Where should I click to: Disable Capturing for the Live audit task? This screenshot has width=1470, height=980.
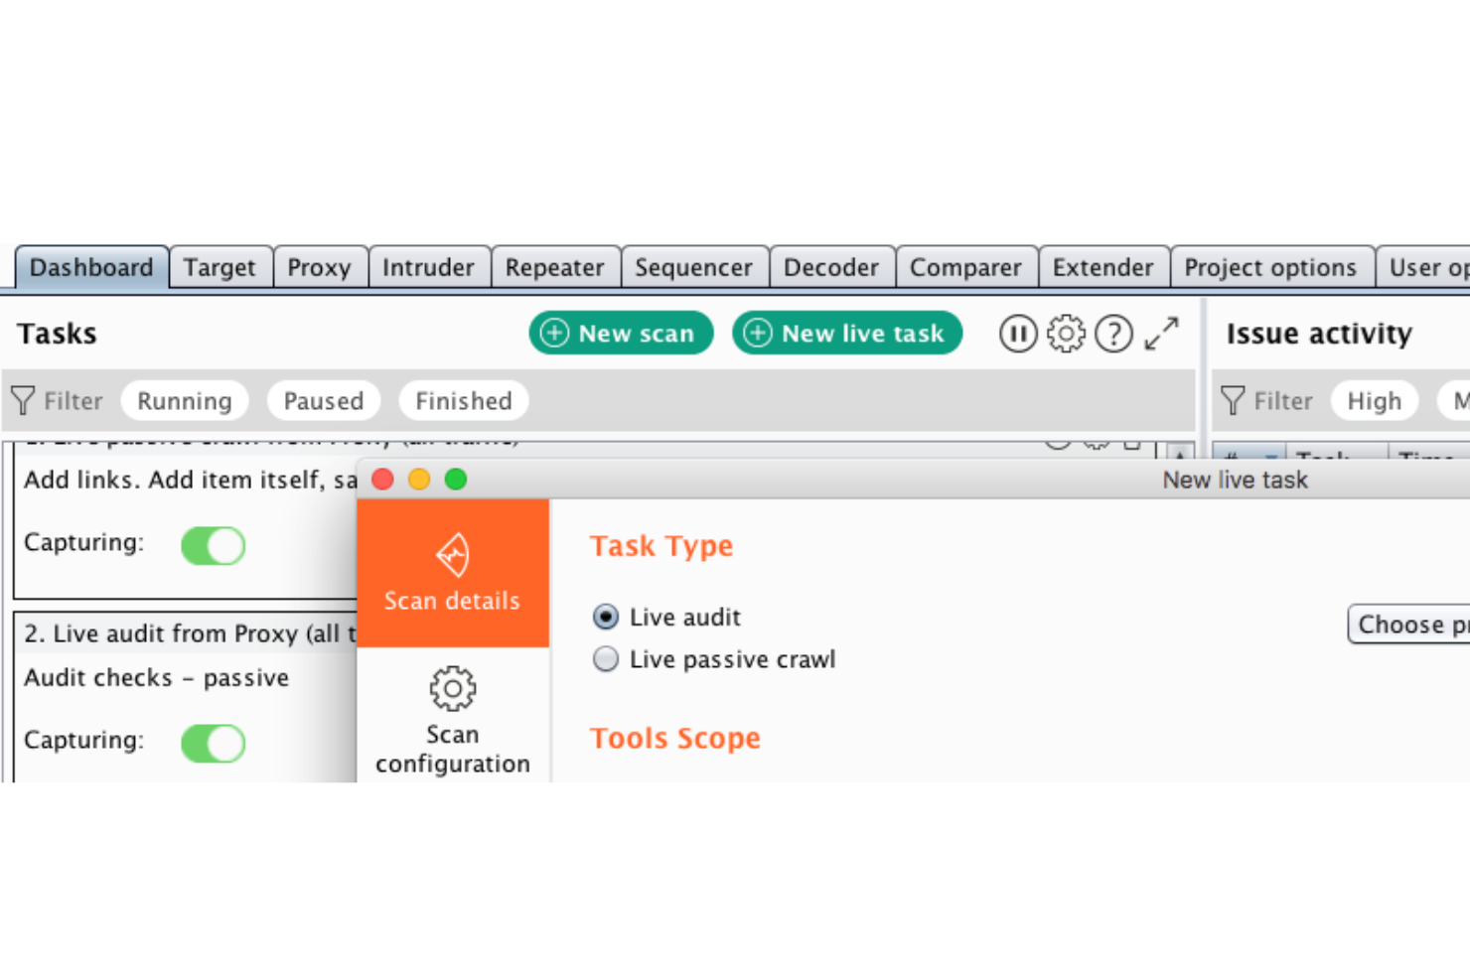coord(213,743)
